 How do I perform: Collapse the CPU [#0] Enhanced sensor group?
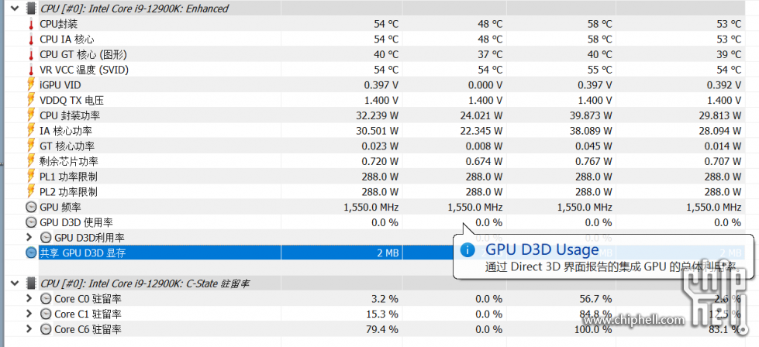[x=15, y=9]
